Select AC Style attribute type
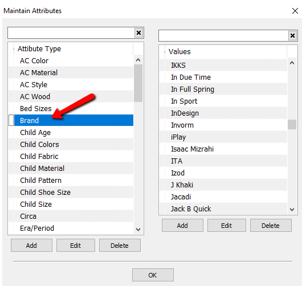Viewport: 302px width, 286px height. [x=71, y=84]
